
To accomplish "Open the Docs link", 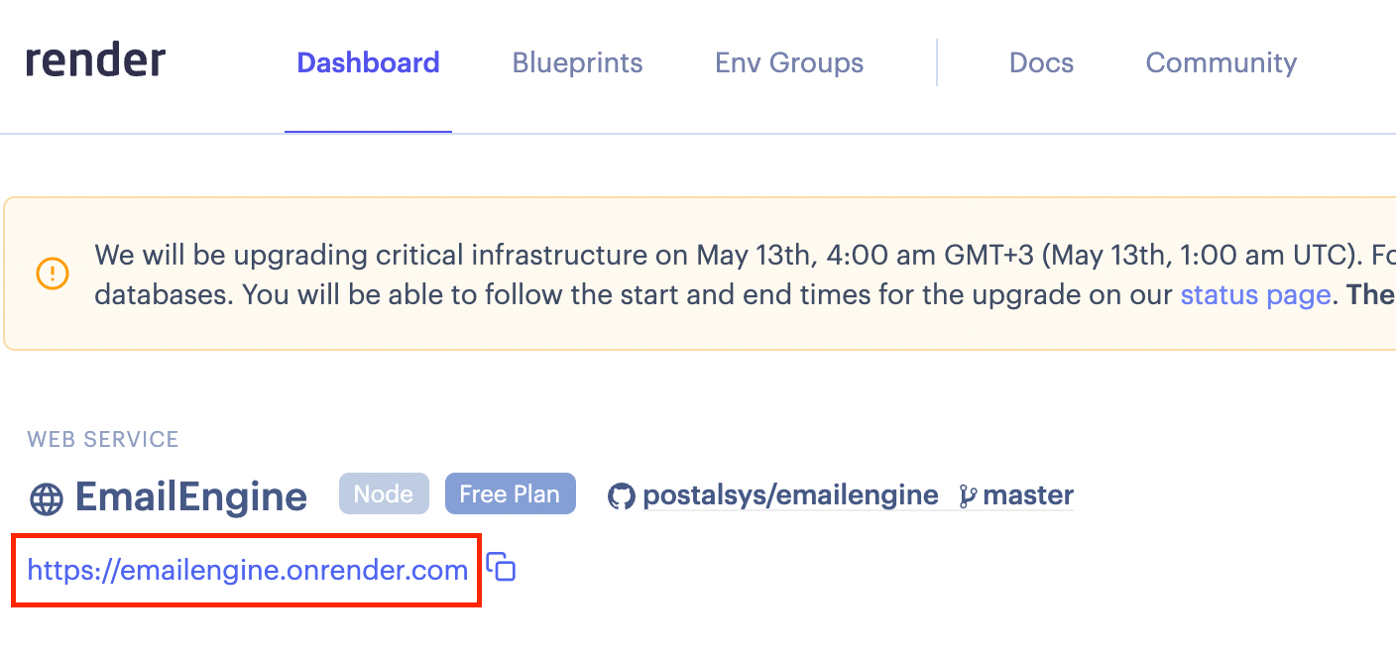I will click(x=1041, y=63).
